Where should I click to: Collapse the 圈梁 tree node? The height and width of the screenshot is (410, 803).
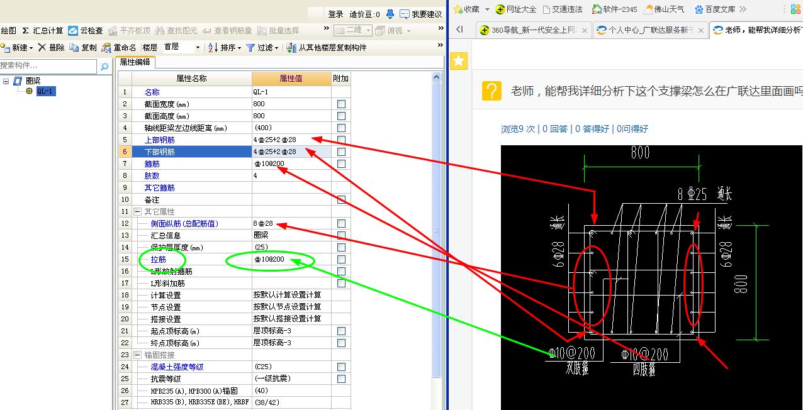click(6, 80)
